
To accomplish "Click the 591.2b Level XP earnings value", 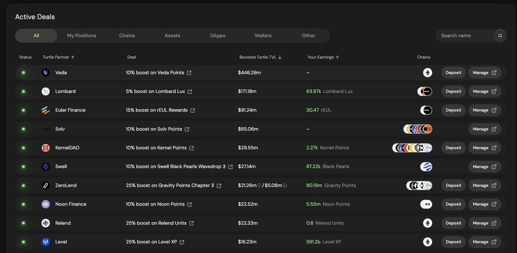I will [x=324, y=242].
